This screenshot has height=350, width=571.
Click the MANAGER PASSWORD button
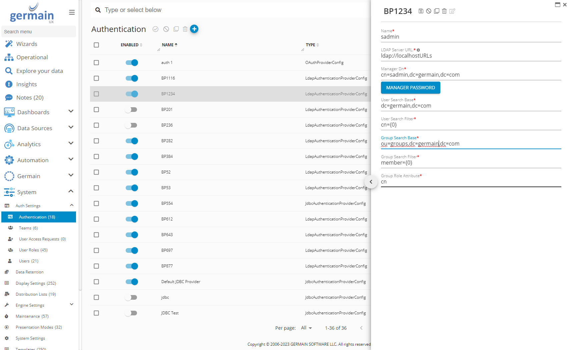click(x=410, y=88)
